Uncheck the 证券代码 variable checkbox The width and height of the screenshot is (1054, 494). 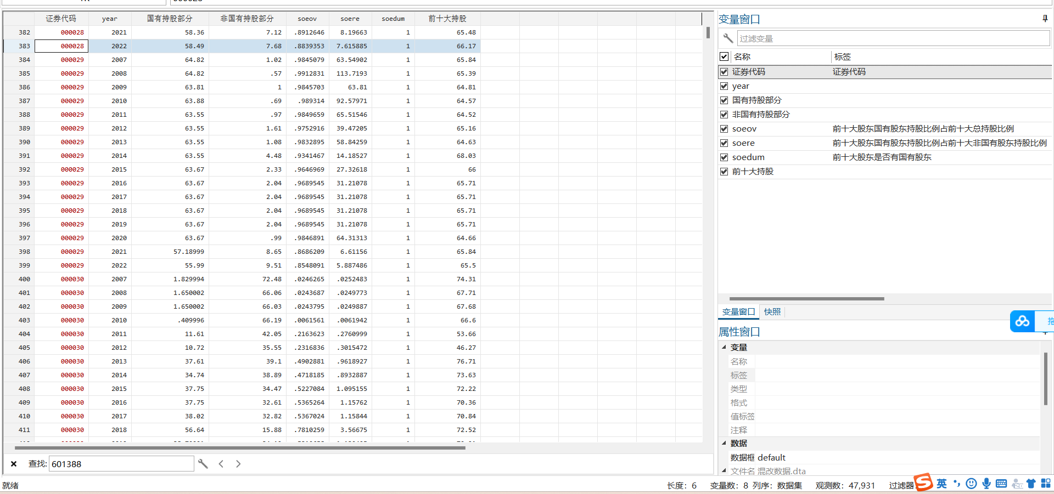tap(724, 72)
